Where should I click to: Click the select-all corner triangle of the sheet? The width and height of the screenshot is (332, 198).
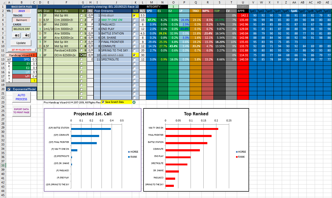coord(3,2)
